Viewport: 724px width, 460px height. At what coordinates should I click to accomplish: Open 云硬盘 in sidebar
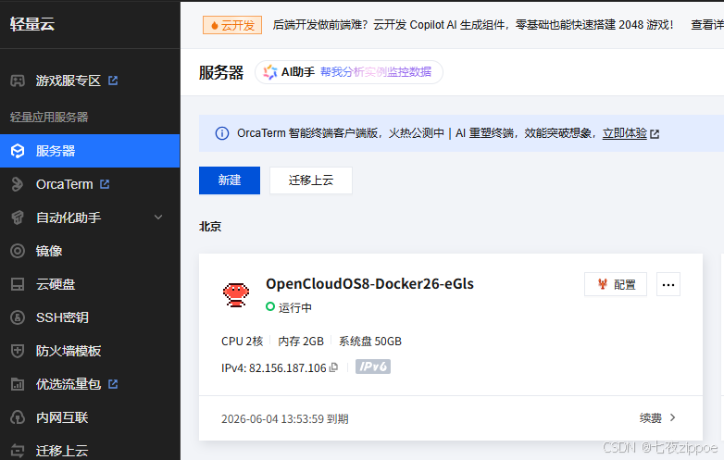click(56, 284)
